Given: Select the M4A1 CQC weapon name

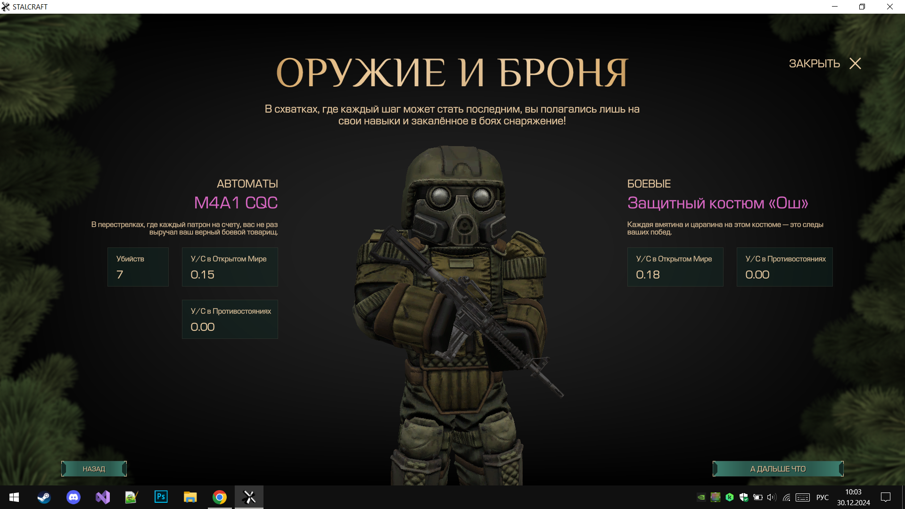Looking at the screenshot, I should 236,203.
